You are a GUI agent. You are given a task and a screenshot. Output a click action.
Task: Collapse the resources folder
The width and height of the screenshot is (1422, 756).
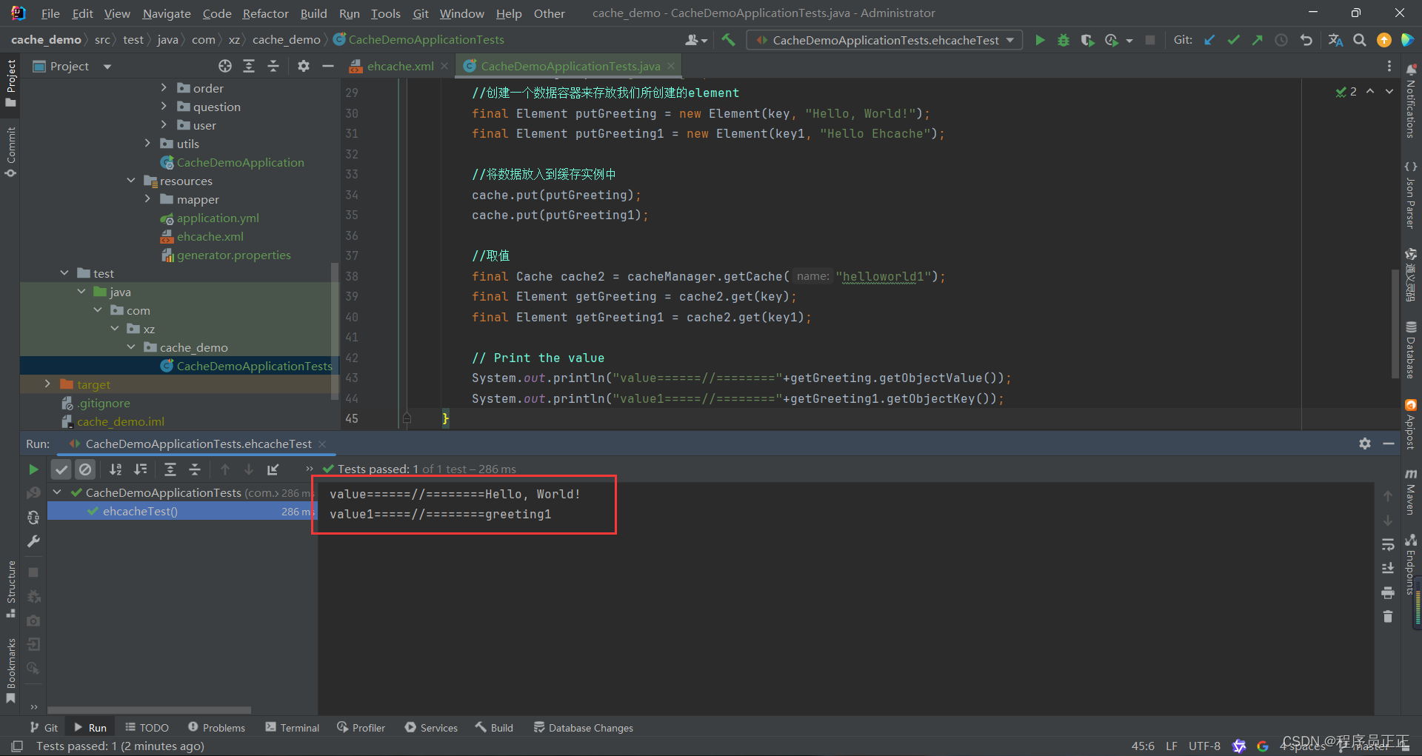coord(131,180)
